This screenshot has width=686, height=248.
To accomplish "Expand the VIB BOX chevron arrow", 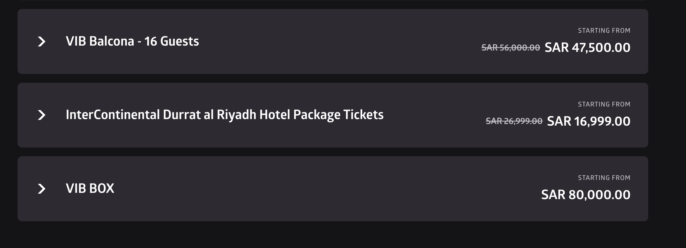I will pyautogui.click(x=42, y=189).
